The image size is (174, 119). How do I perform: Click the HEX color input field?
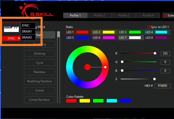[162, 86]
